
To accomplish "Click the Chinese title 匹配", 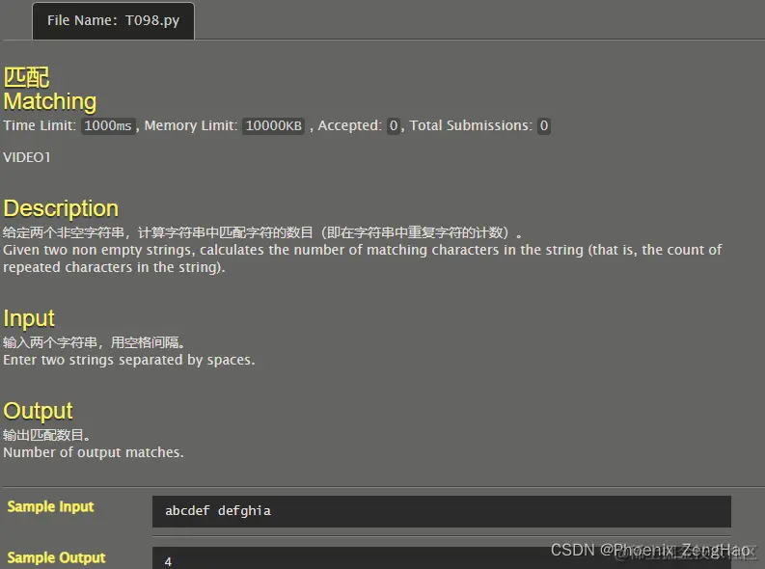I will 26,77.
